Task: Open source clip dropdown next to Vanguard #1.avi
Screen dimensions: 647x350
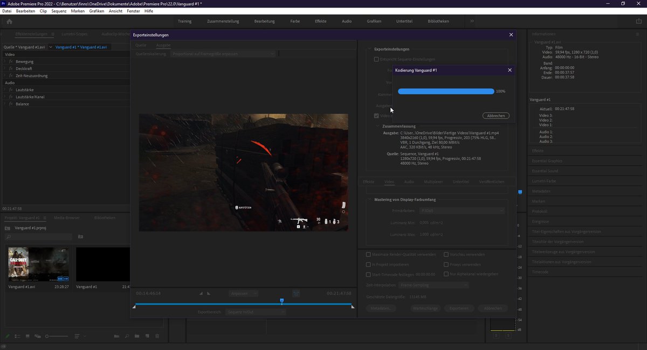Action: [51, 47]
